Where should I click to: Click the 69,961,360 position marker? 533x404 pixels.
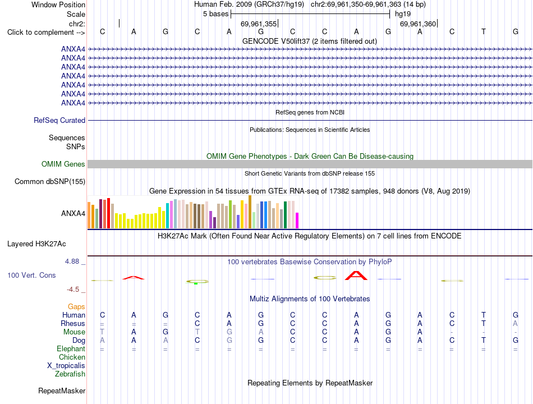[x=418, y=24]
